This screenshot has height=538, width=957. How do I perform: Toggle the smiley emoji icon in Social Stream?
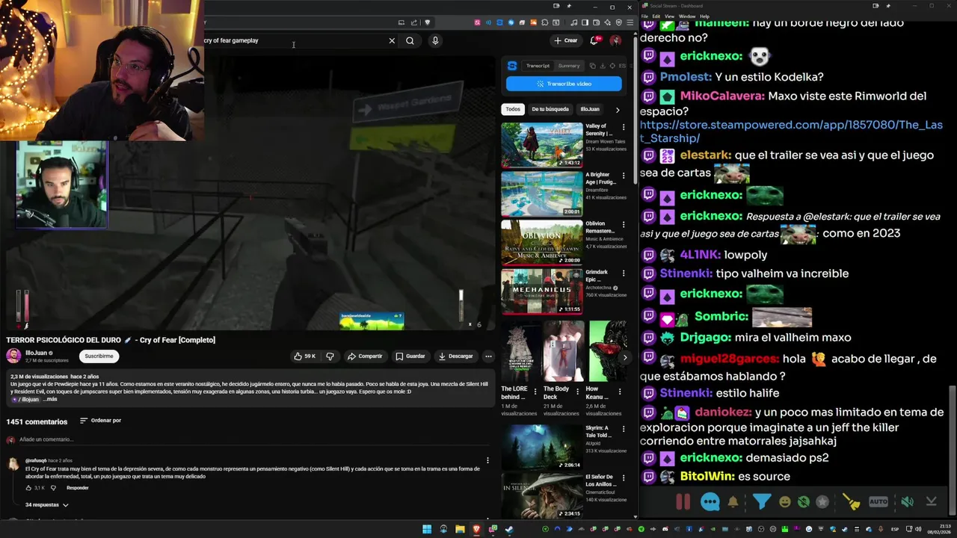[784, 502]
